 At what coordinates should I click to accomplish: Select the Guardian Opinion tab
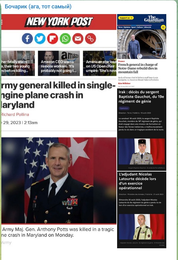[127, 27]
